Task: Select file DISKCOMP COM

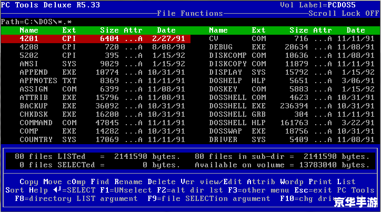Action: [x=292, y=55]
